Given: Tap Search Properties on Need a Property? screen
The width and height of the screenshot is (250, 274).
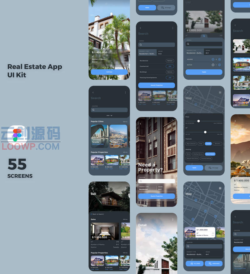Looking at the screenshot, I should 157,196.
